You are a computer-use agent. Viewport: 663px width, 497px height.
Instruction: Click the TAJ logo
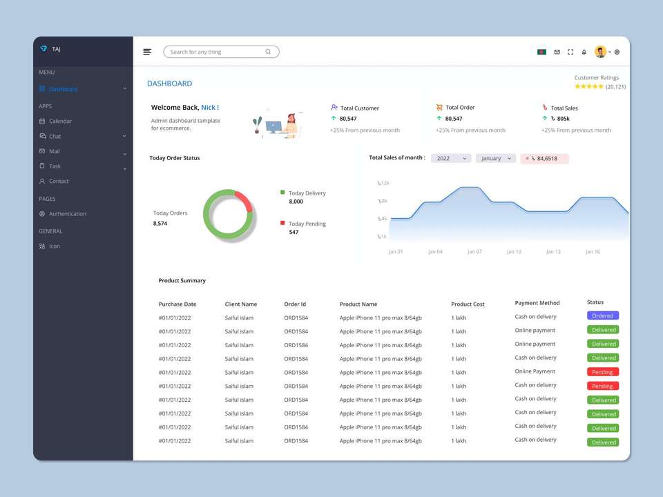click(50, 48)
